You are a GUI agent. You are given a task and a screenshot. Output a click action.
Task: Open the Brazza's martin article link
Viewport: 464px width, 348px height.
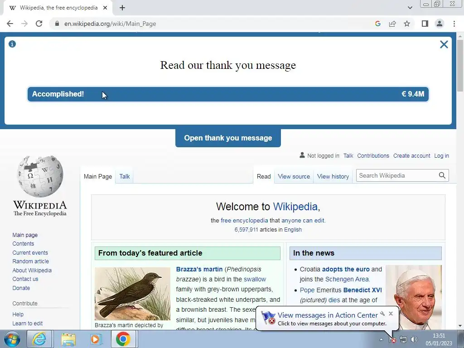click(199, 269)
